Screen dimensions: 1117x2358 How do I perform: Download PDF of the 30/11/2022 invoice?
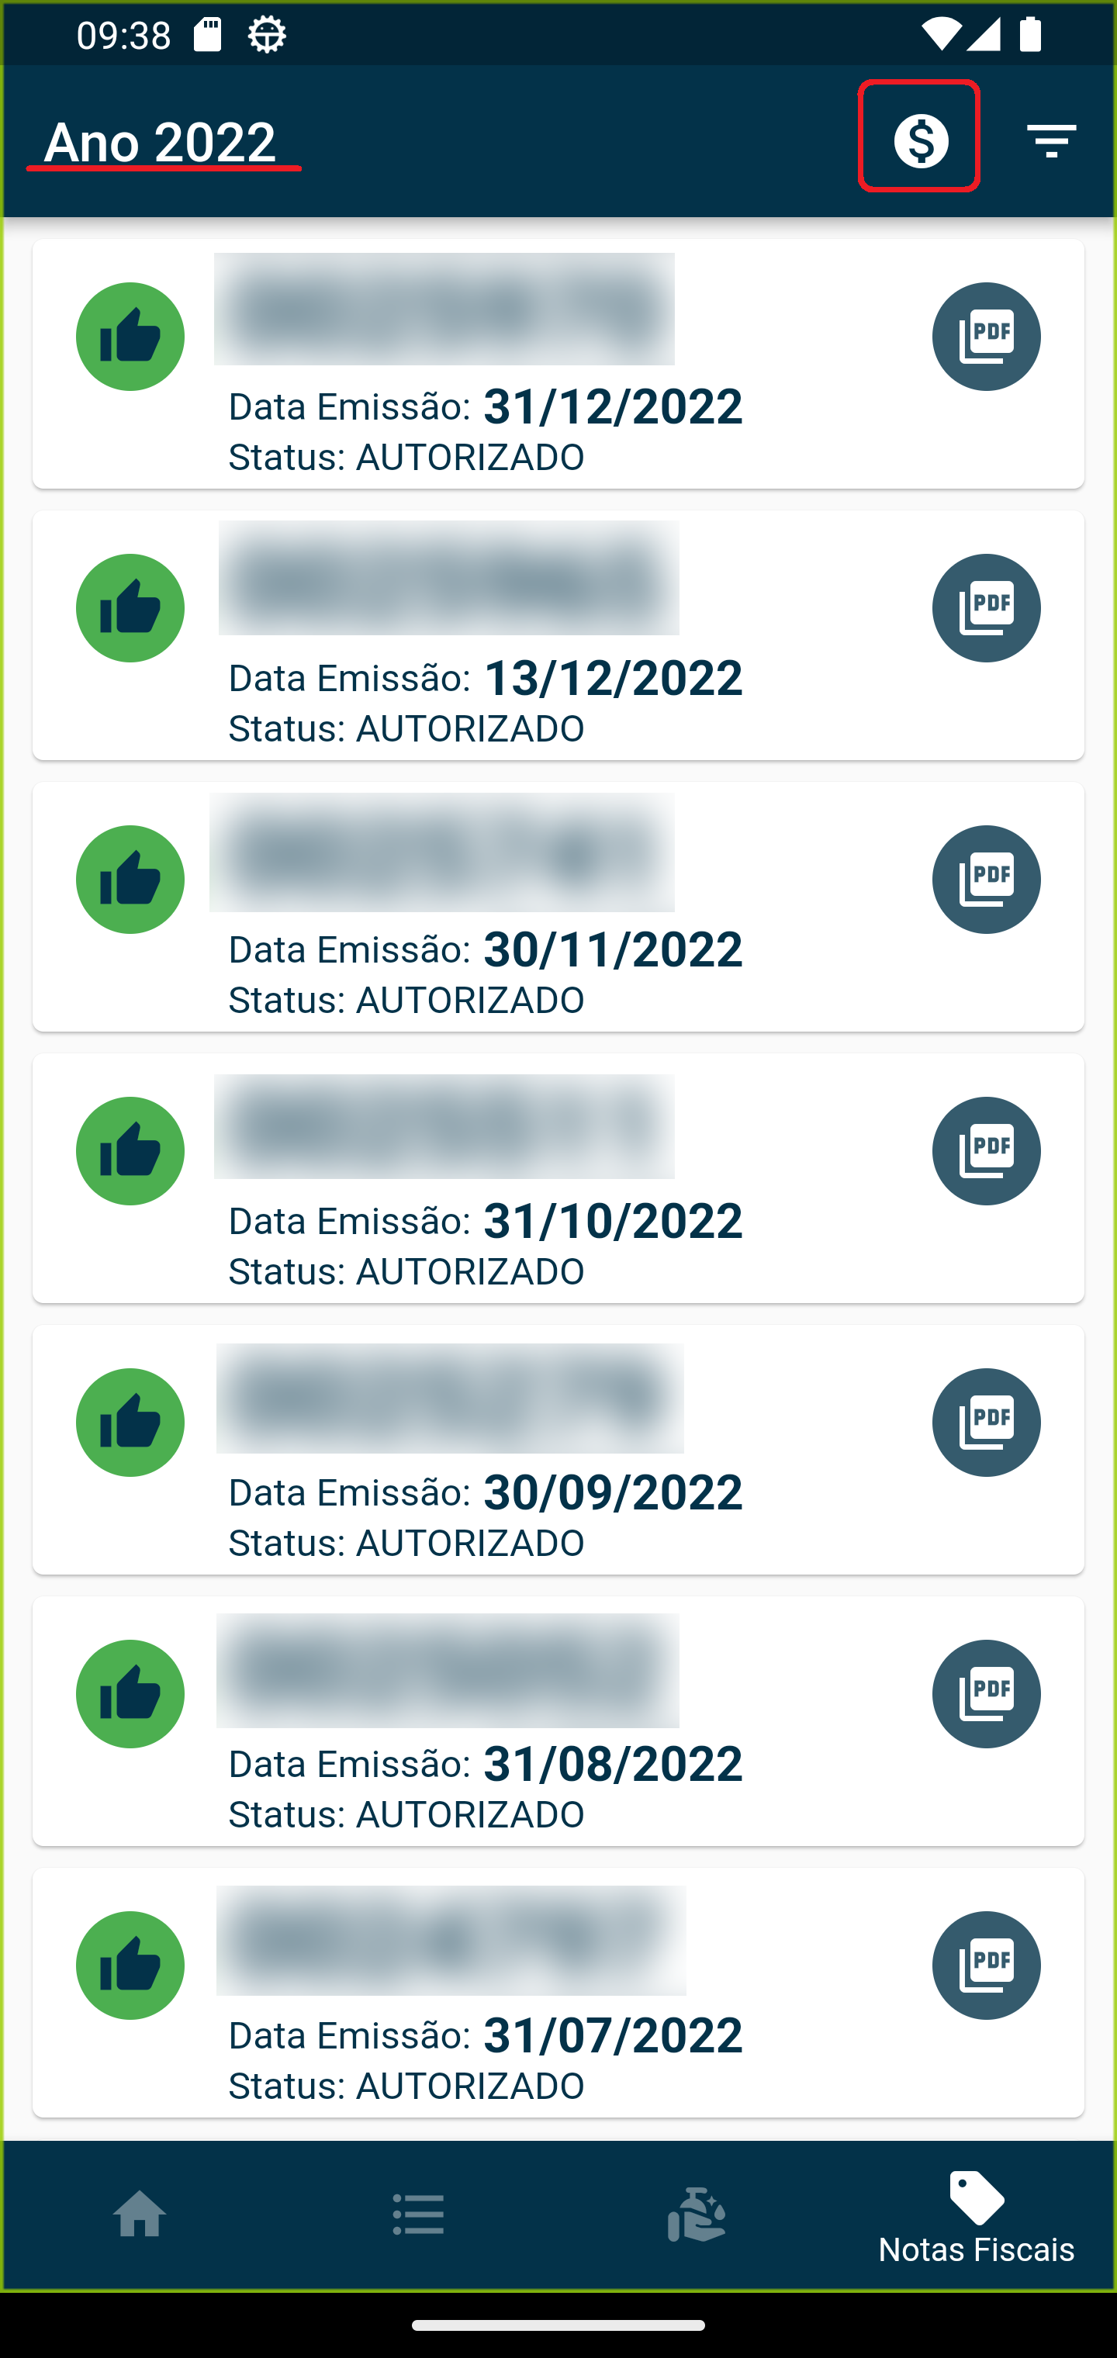[x=985, y=880]
